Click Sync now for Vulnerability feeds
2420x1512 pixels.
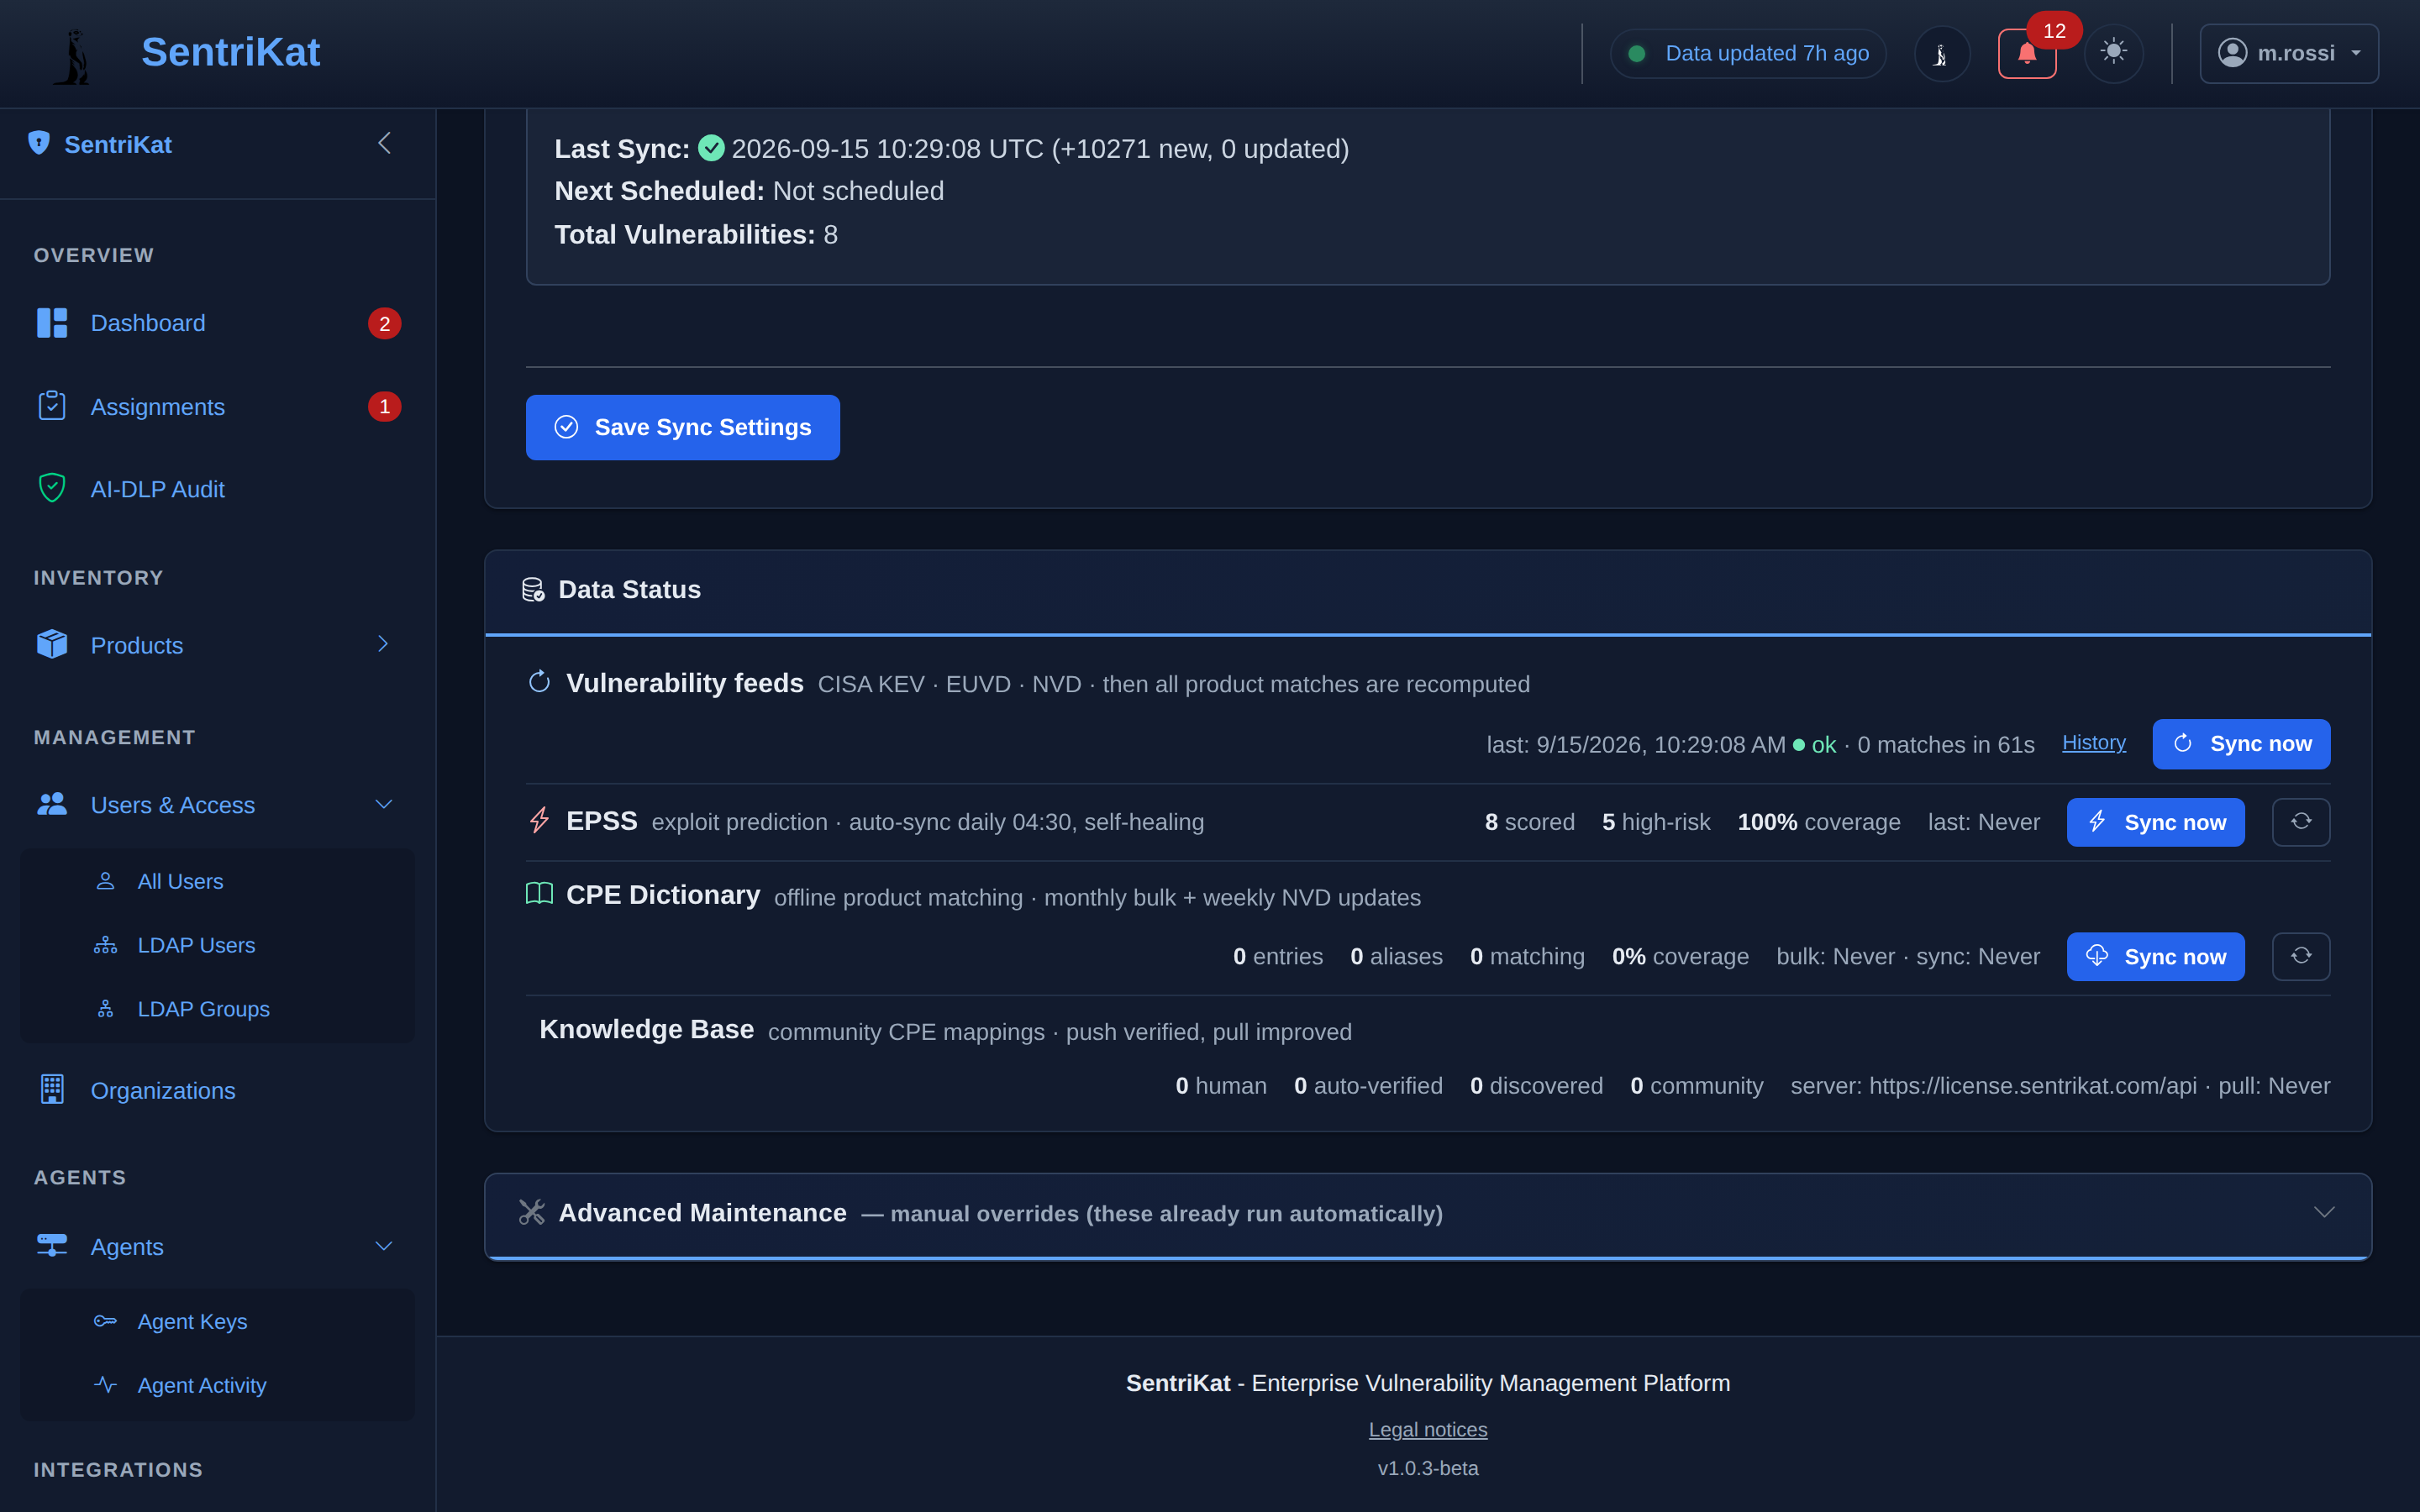tap(2241, 744)
